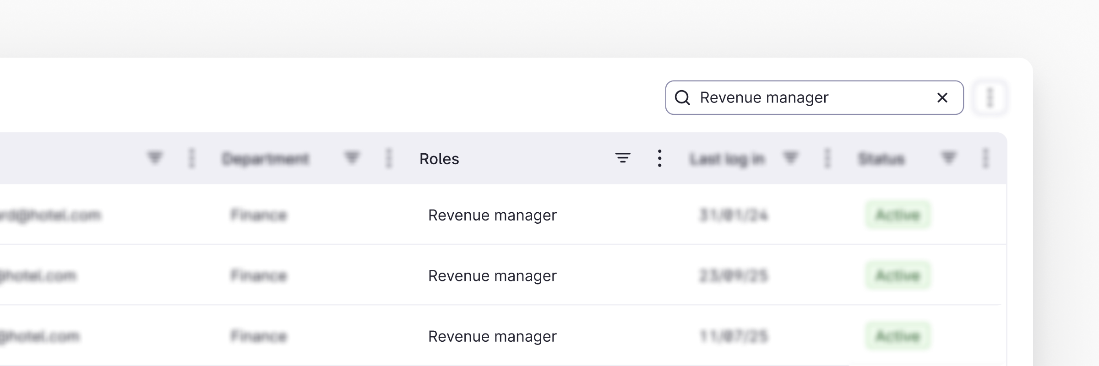Image resolution: width=1099 pixels, height=366 pixels.
Task: Open the Department column kebab menu
Action: (389, 158)
